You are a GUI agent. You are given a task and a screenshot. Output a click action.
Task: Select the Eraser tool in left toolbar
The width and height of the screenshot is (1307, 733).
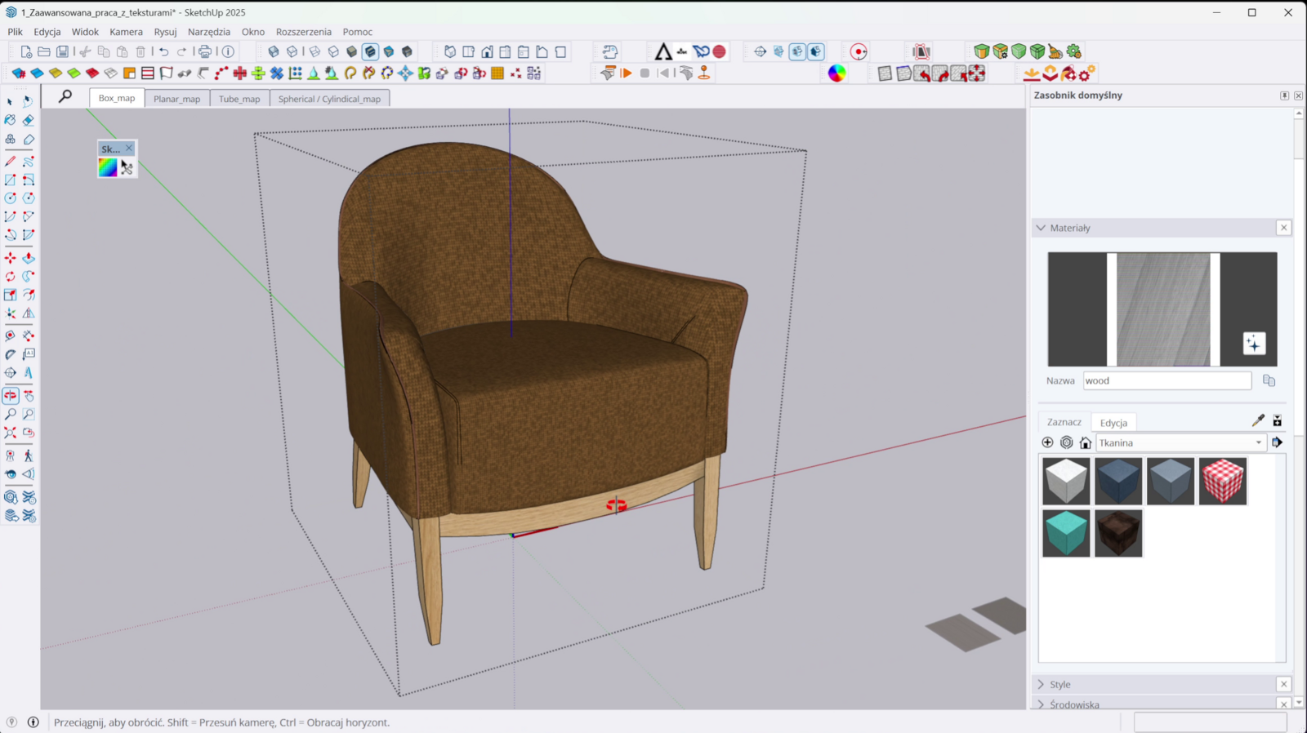(29, 120)
